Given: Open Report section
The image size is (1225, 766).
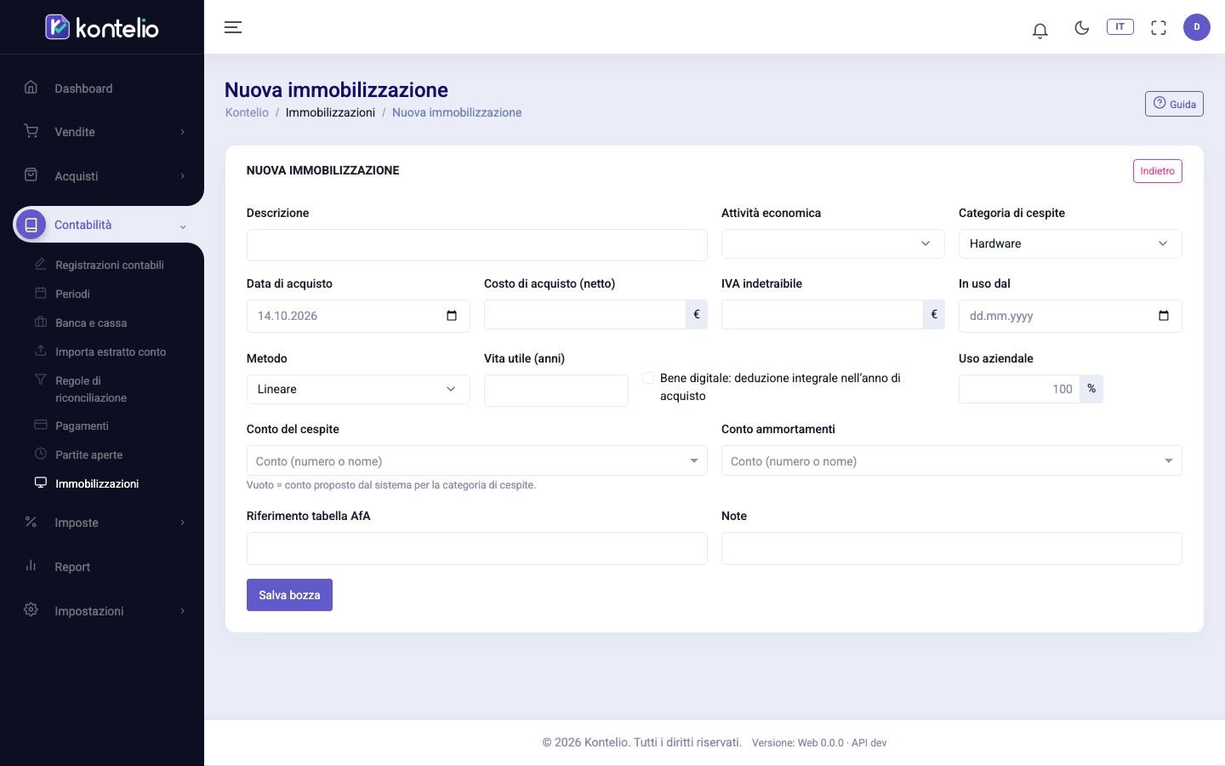Looking at the screenshot, I should pos(102,567).
